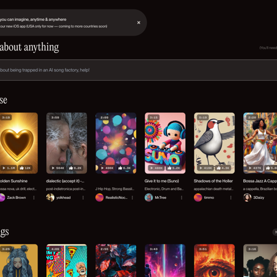This screenshot has height=277, width=277.
Task: Open the 'Bossa Jazz A Capp...' title
Action: point(260,181)
